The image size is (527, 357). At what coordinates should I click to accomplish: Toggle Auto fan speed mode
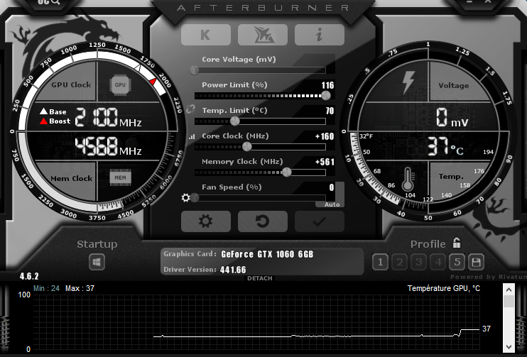tap(332, 204)
